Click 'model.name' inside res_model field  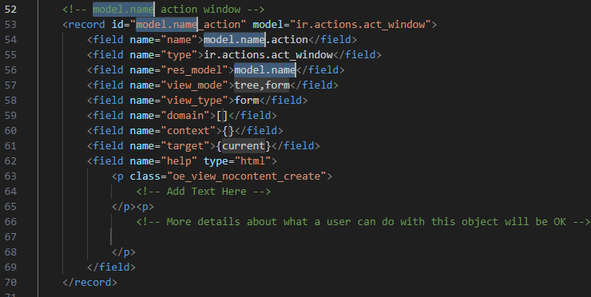(265, 69)
